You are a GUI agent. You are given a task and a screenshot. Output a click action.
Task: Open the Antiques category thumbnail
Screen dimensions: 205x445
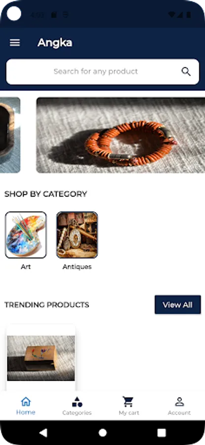[77, 235]
